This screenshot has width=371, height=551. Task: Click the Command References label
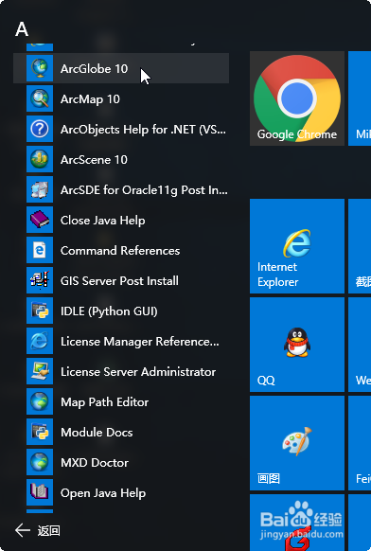(120, 251)
